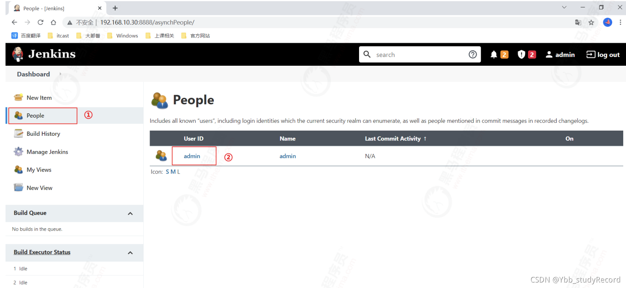Click the People sidebar icon
Image resolution: width=626 pixels, height=288 pixels.
[19, 115]
